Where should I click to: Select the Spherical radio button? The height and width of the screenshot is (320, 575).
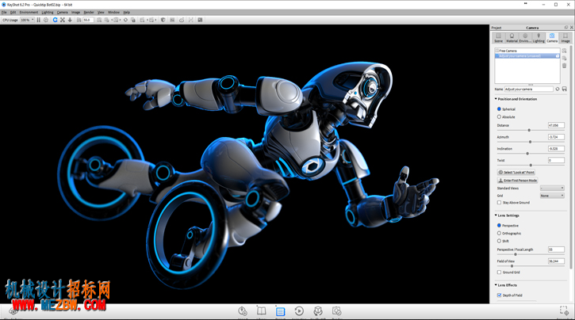point(499,109)
